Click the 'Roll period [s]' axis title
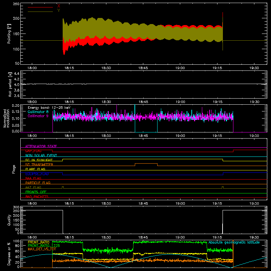271x271 pixels. [x=10, y=85]
